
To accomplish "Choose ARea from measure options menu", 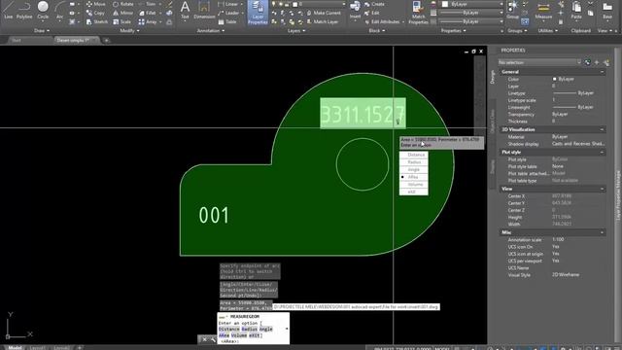I will click(x=413, y=177).
